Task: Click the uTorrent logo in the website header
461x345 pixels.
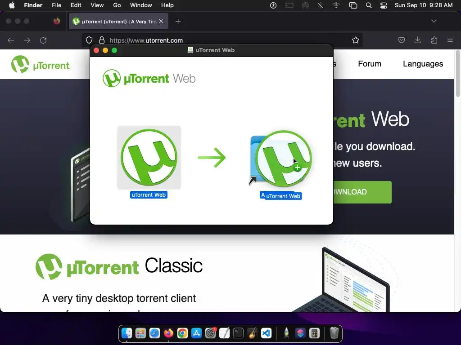Action: click(40, 64)
